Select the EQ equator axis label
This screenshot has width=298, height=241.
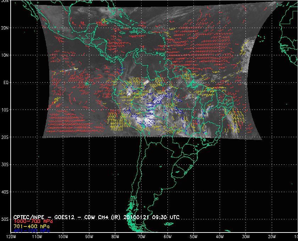5,82
